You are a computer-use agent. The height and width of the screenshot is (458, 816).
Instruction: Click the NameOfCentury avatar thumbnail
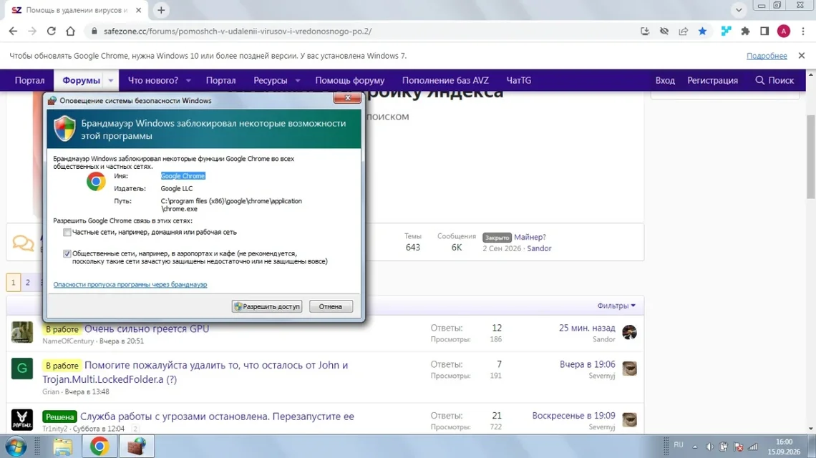click(22, 332)
